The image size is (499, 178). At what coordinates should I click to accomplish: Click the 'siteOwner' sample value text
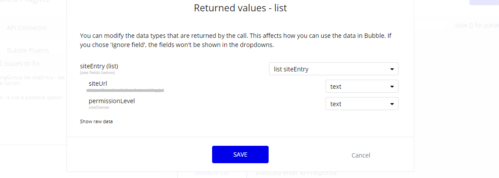[97, 107]
